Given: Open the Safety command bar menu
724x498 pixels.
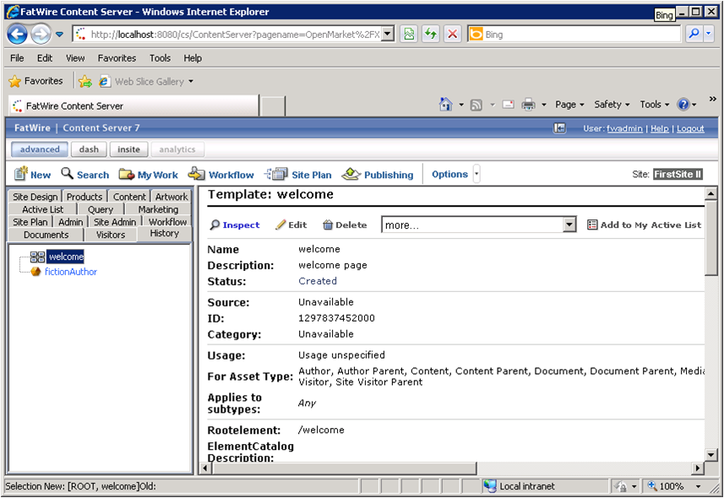Looking at the screenshot, I should (612, 105).
